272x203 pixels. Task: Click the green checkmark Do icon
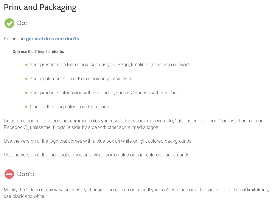tap(9, 23)
